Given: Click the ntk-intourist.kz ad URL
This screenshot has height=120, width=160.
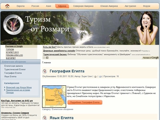Looking at the screenshot, I should point(8,108).
